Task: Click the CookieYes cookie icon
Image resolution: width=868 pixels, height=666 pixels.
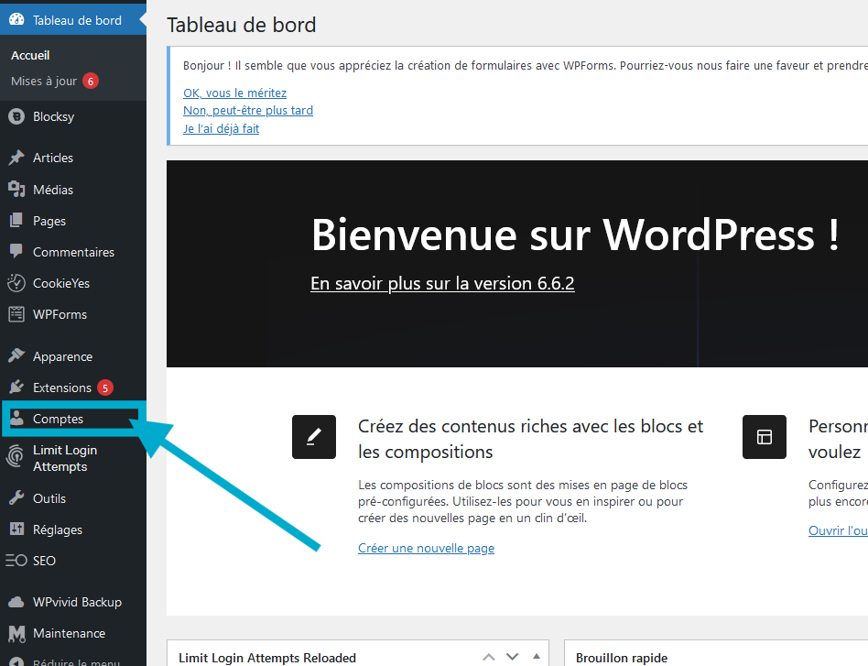Action: 16,283
